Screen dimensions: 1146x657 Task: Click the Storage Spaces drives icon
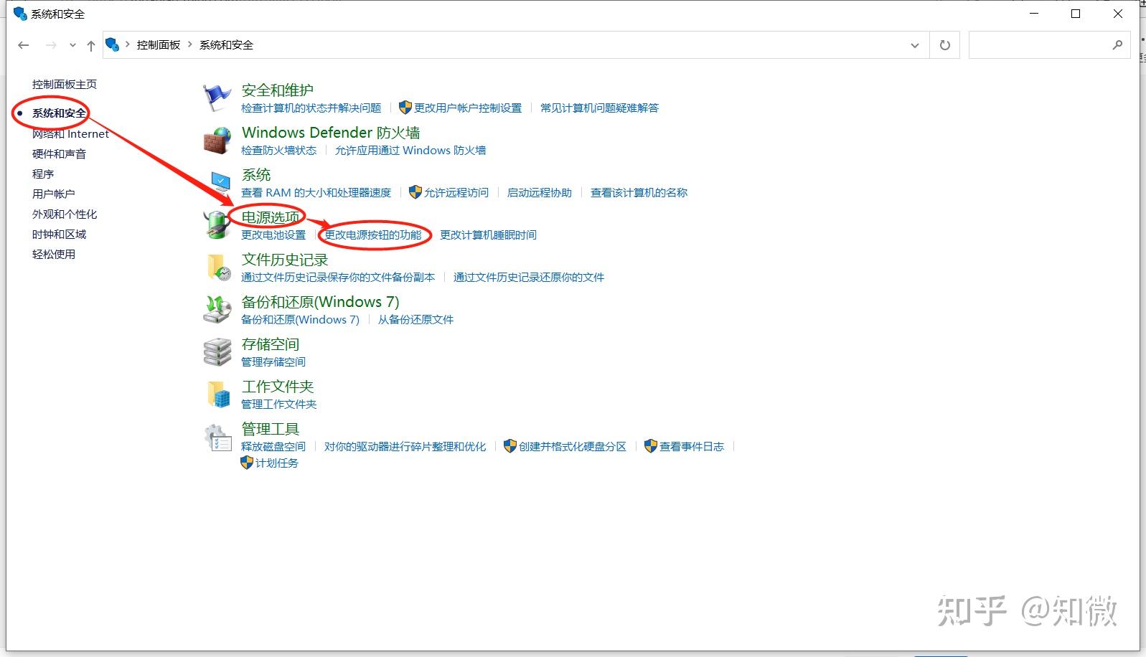click(217, 352)
